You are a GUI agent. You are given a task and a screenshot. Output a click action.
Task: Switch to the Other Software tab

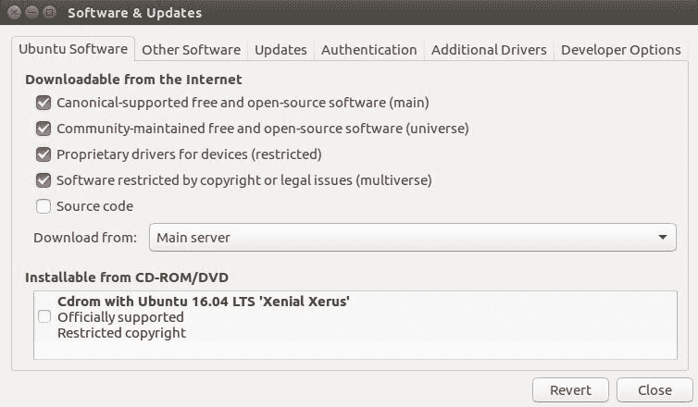191,50
